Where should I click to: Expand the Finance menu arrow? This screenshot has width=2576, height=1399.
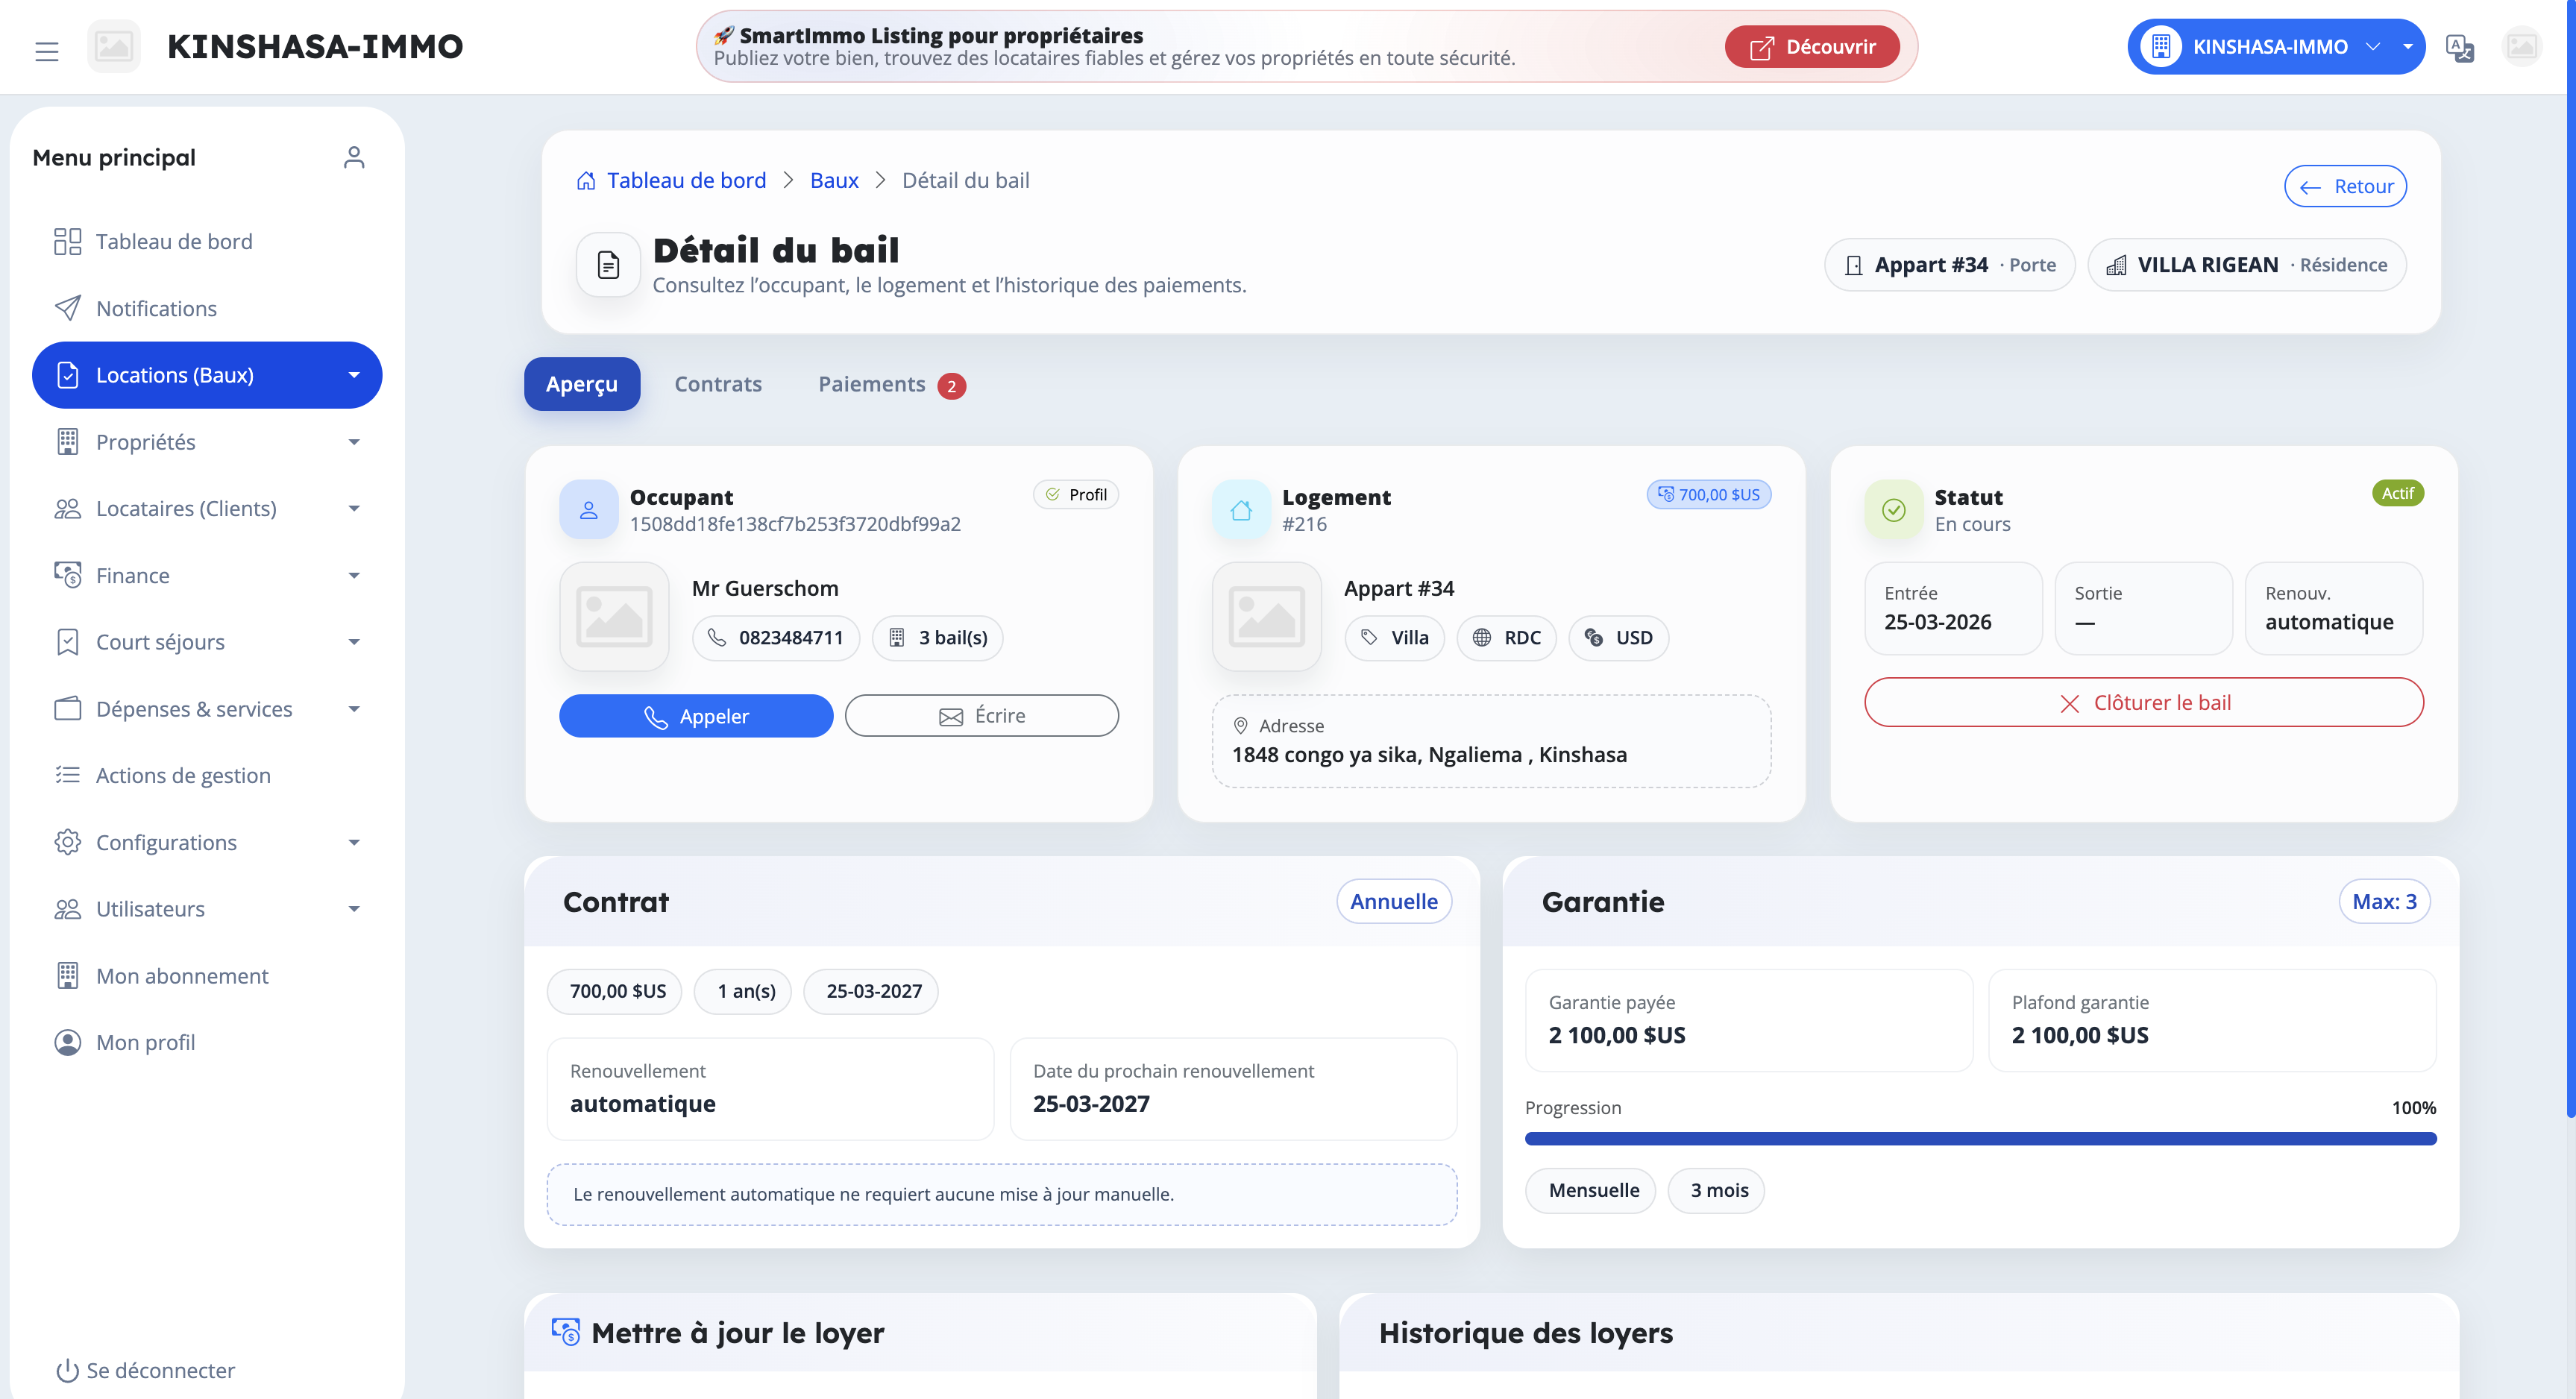pos(354,575)
